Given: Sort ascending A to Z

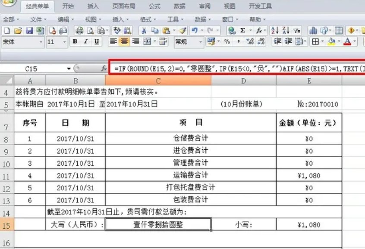Looking at the screenshot, I should tap(275, 31).
